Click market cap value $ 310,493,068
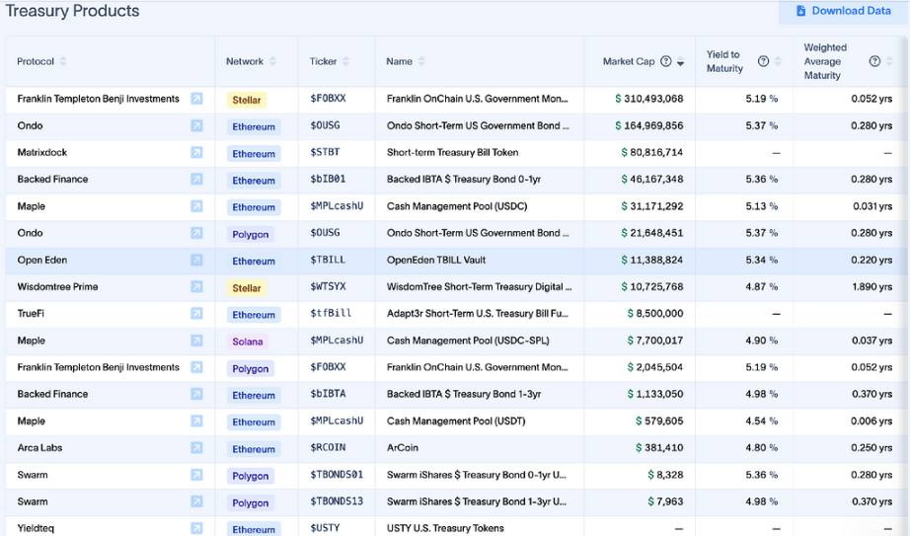 click(x=648, y=99)
